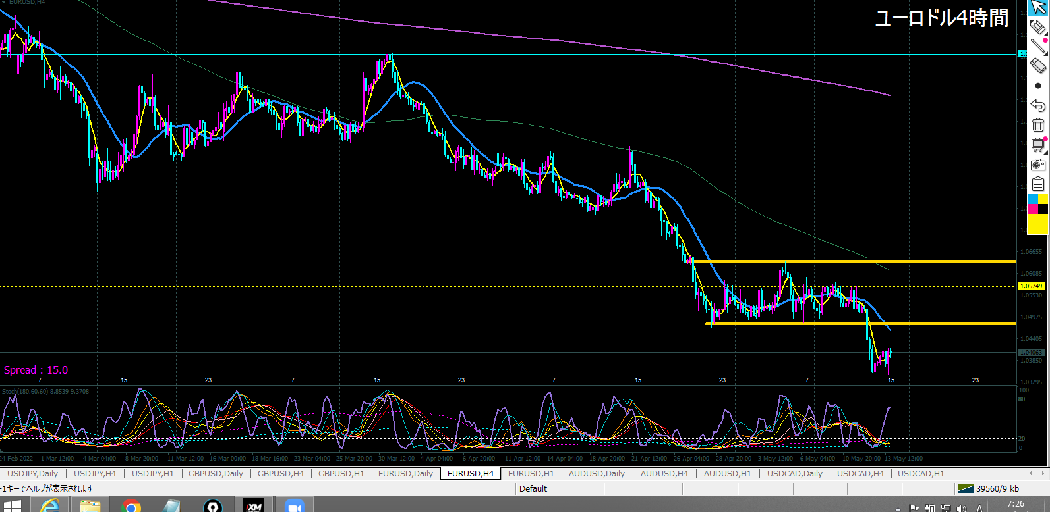Image resolution: width=1050 pixels, height=512 pixels.
Task: Pick the large yellow color swatch
Action: click(x=1038, y=224)
